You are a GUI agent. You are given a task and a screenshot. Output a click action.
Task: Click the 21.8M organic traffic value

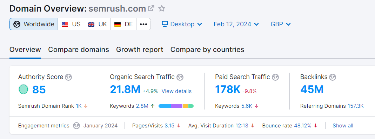pos(125,90)
